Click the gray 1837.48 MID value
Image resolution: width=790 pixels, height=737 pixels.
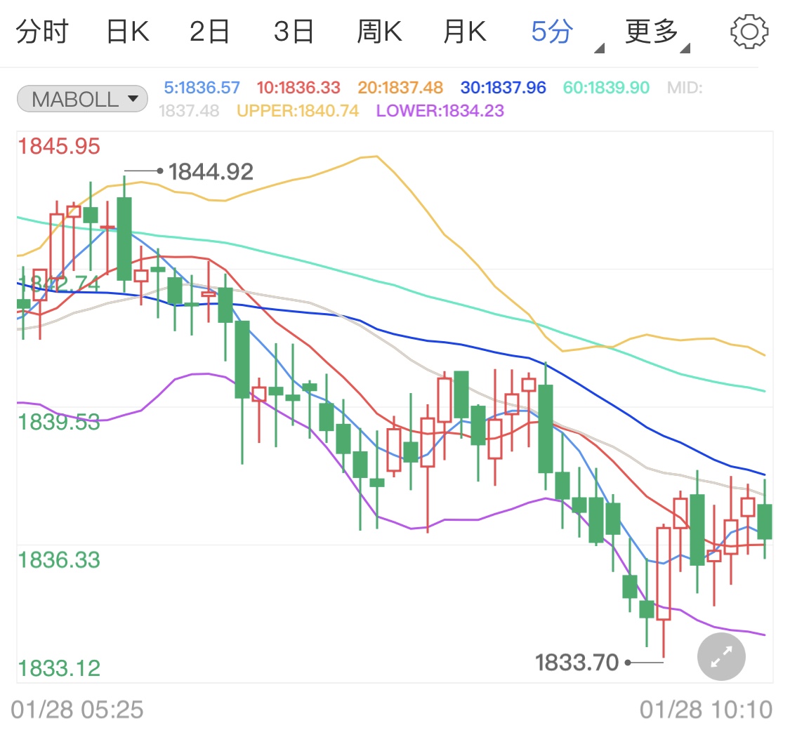click(x=189, y=111)
